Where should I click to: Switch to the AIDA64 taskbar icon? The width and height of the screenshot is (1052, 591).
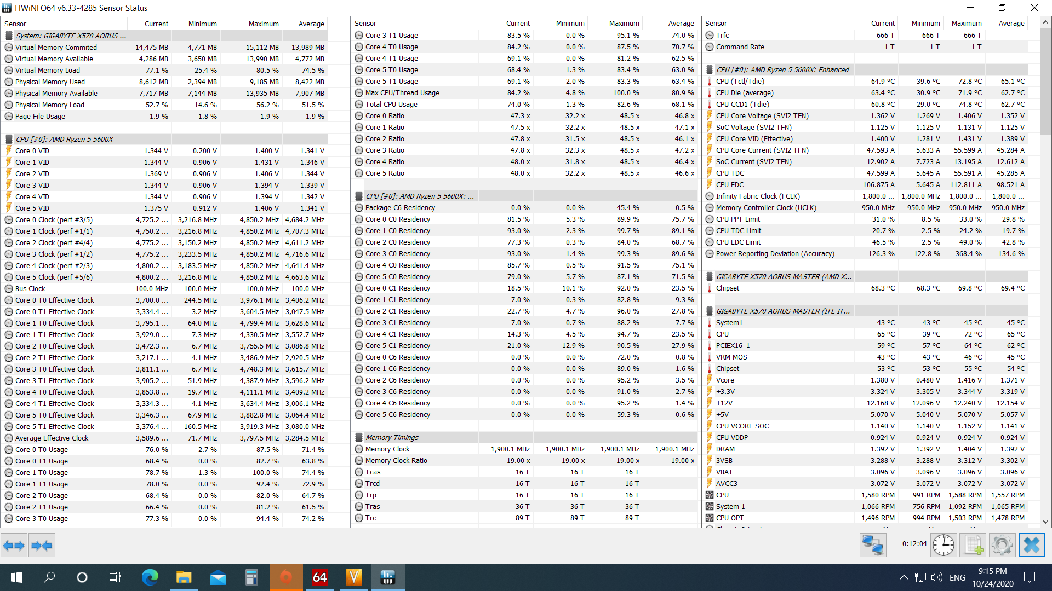319,577
